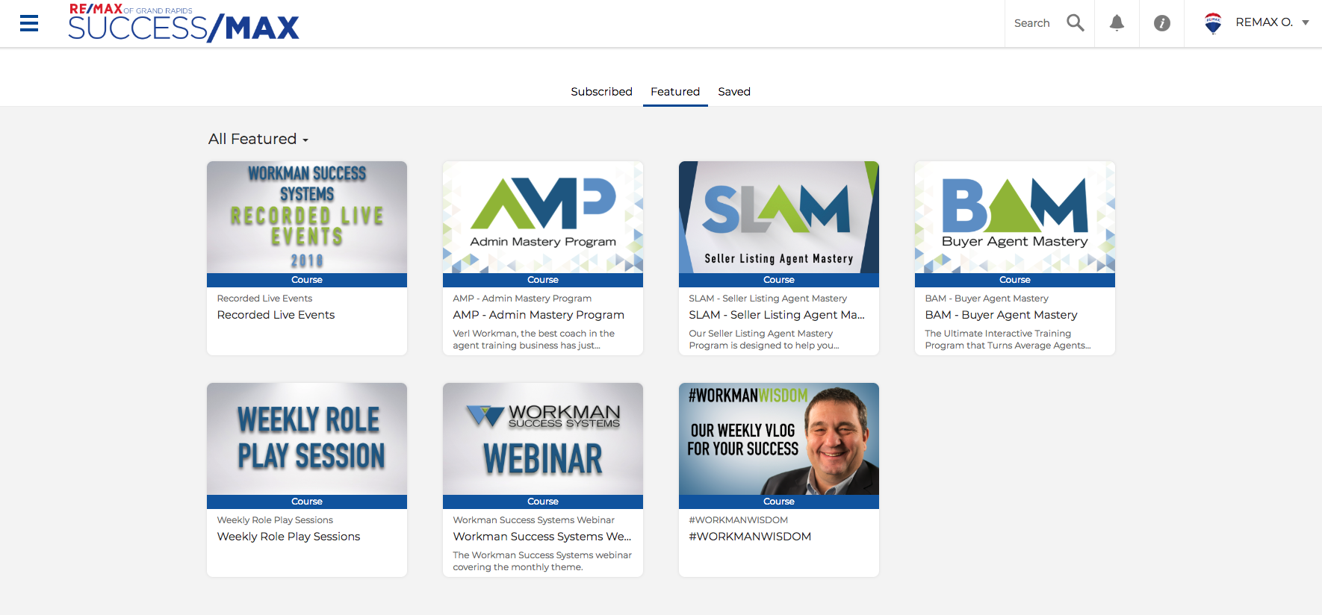
Task: Open the hamburger navigation menu
Action: click(x=29, y=23)
